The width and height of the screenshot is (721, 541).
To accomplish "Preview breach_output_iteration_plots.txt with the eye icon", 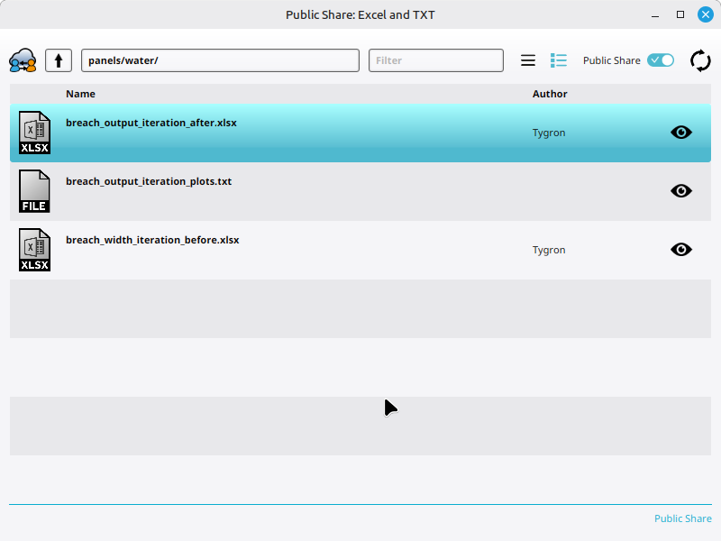I will 681,190.
